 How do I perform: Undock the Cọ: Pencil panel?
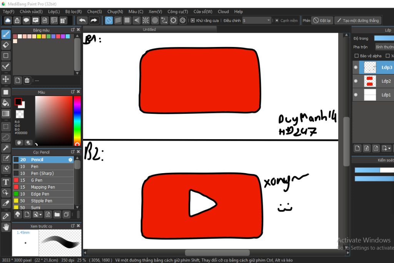[x=73, y=152]
